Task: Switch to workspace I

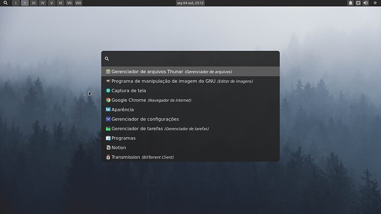Action: pyautogui.click(x=16, y=3)
